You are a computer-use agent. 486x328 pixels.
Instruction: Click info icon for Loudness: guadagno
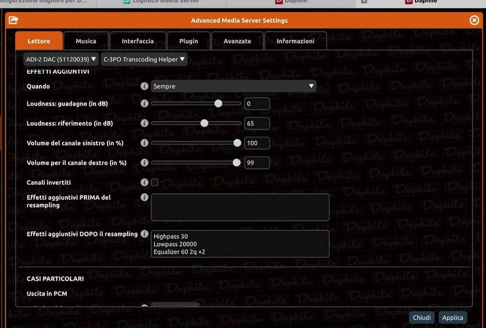pyautogui.click(x=145, y=104)
